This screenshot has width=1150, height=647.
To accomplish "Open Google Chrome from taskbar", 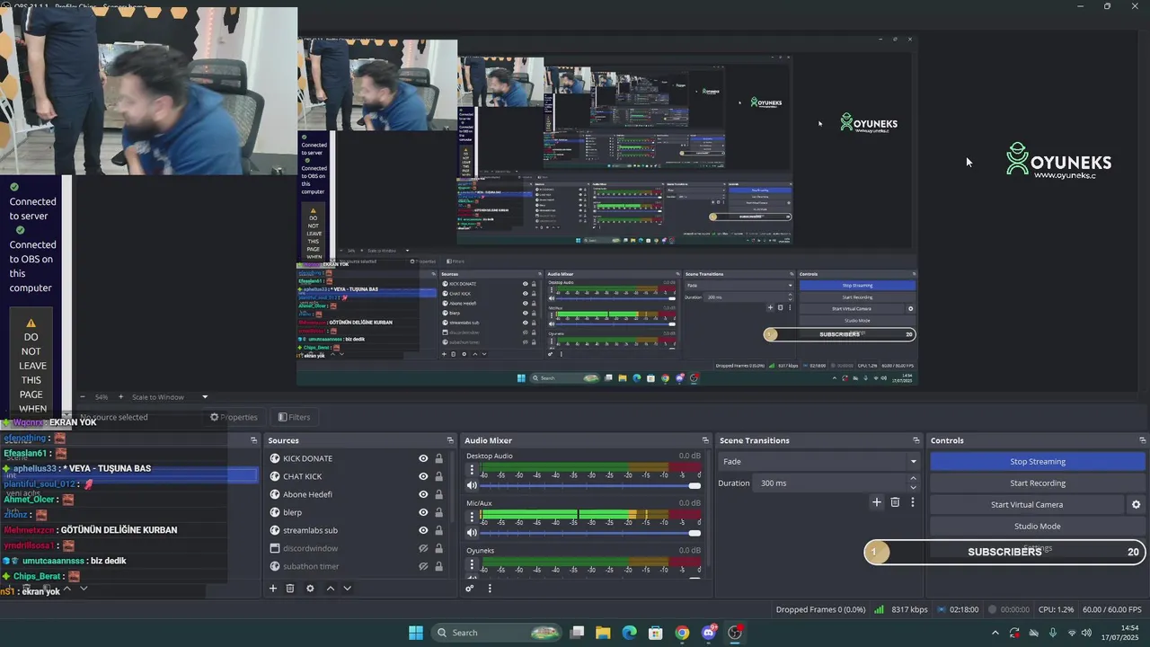I will point(682,633).
